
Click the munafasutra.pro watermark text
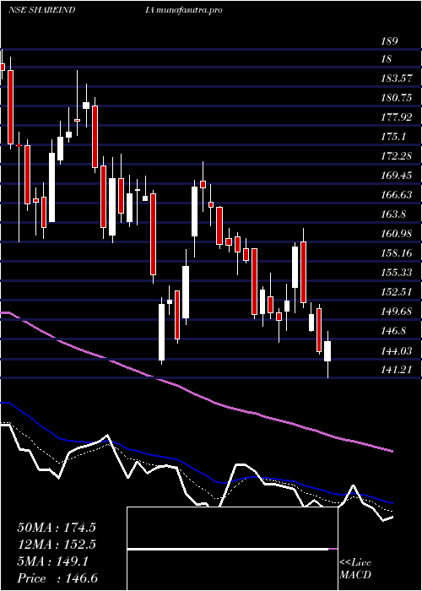[x=190, y=10]
